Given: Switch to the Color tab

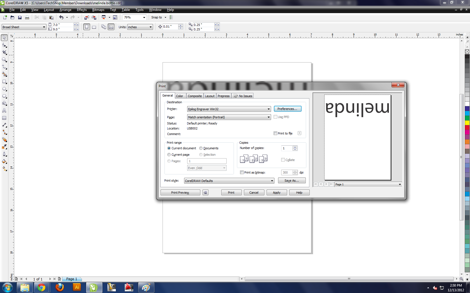Looking at the screenshot, I should pos(180,96).
